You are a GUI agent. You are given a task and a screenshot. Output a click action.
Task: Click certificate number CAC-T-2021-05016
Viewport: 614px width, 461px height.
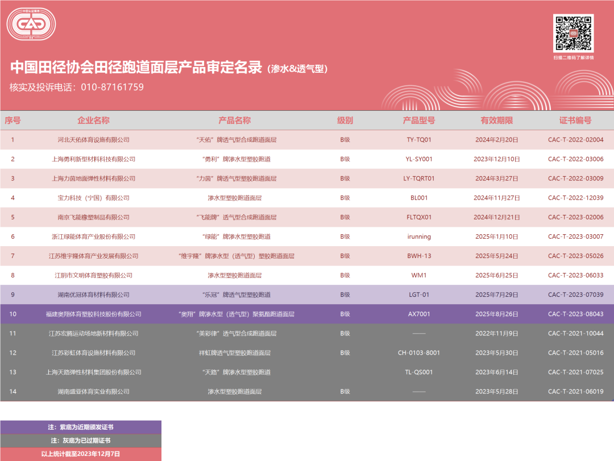pos(575,353)
